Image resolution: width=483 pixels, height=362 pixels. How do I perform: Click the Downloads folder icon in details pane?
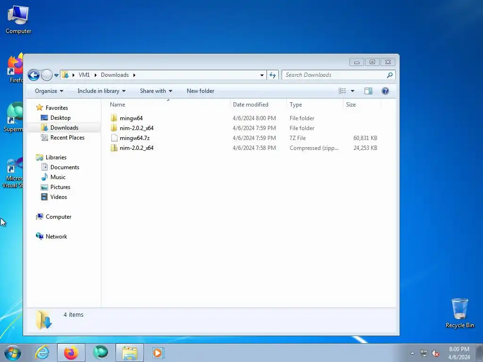coord(44,320)
